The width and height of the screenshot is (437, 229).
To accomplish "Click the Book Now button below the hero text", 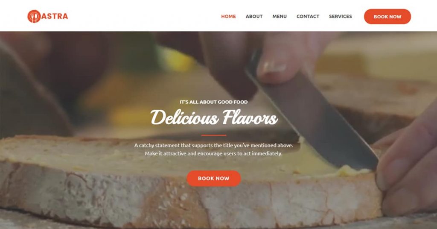I will coord(213,178).
